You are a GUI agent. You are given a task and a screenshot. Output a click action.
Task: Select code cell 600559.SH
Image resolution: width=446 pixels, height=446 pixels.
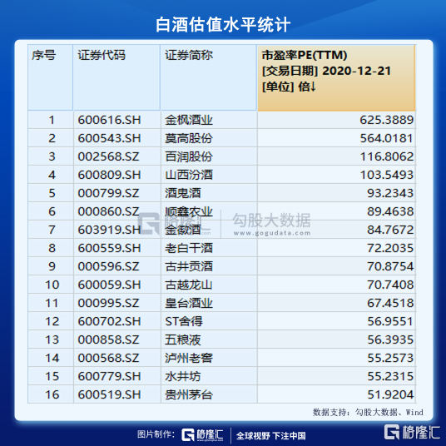tap(116, 248)
